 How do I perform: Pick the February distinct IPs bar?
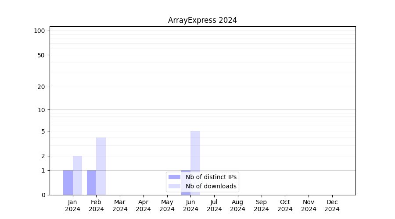(x=91, y=183)
